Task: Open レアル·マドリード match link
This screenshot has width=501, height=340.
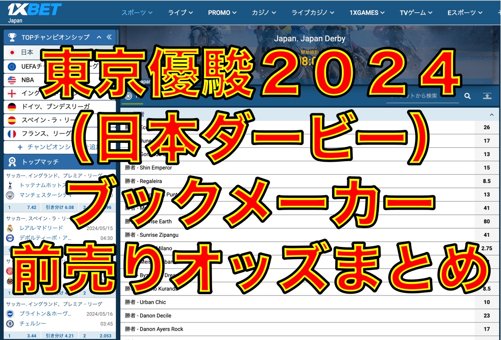Action: coord(41,228)
